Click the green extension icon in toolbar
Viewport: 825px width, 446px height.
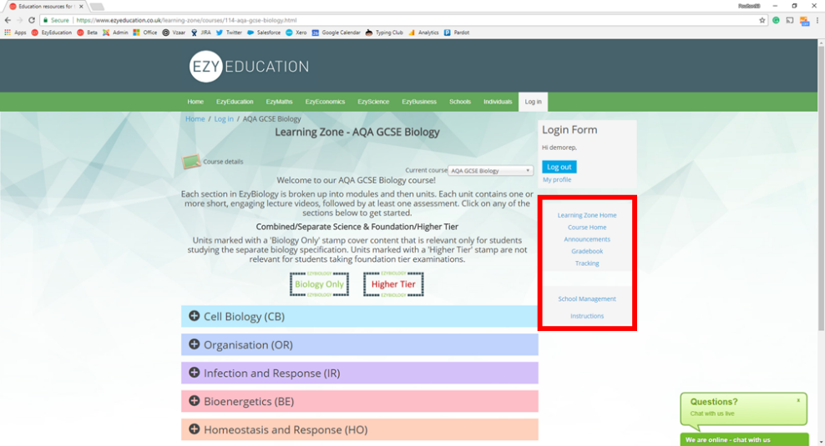pyautogui.click(x=776, y=20)
